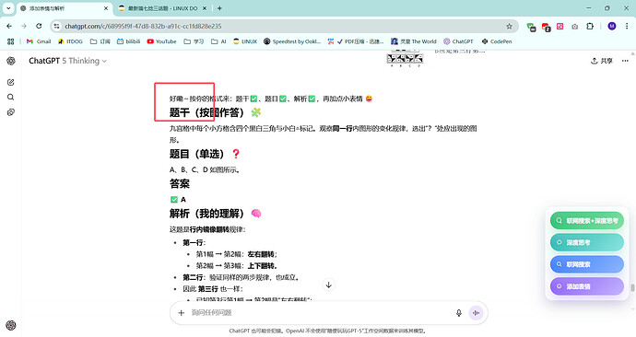Jump to bottom with the down arrow button
The height and width of the screenshot is (337, 636).
click(x=328, y=285)
